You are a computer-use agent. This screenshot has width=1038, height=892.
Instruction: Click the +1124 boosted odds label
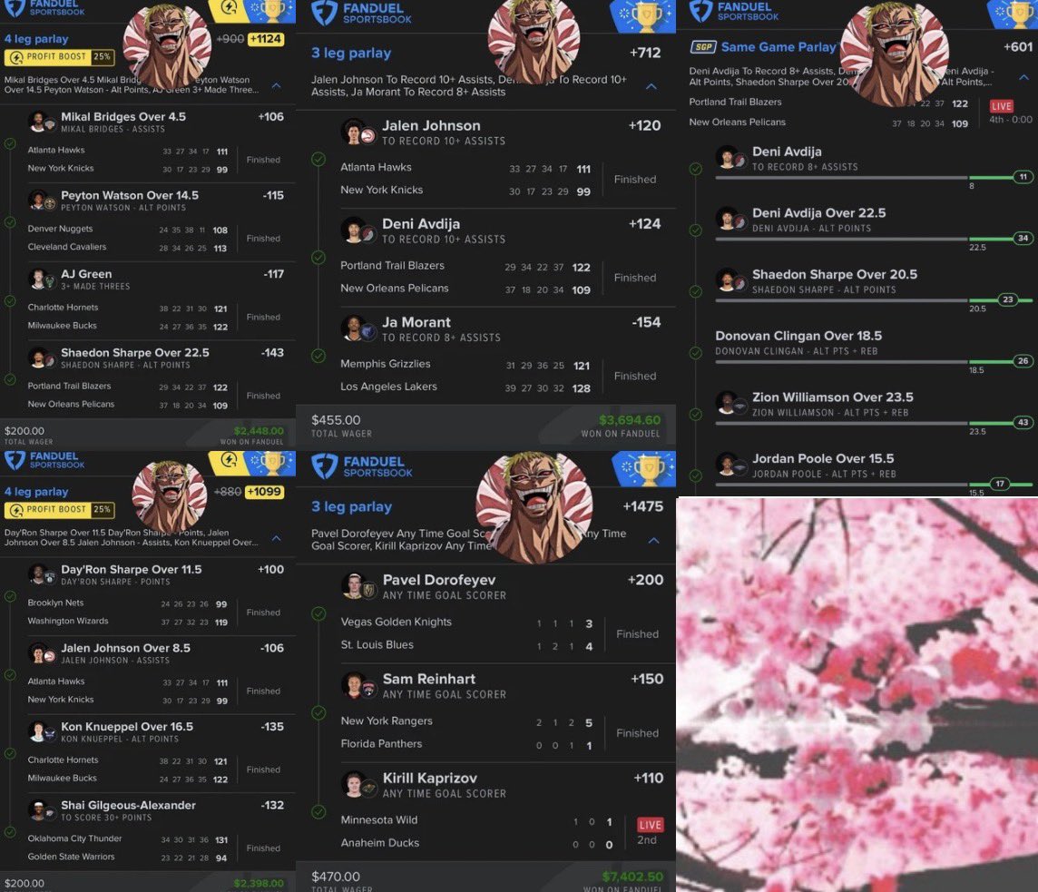(x=266, y=39)
